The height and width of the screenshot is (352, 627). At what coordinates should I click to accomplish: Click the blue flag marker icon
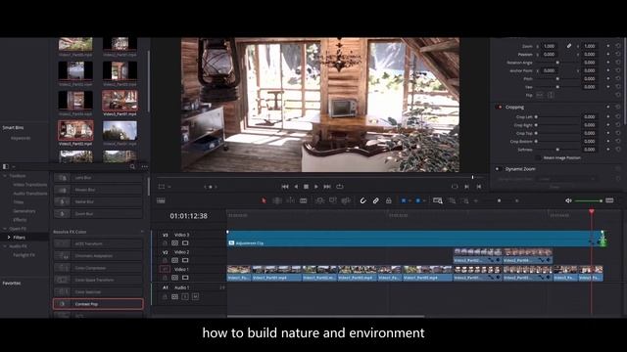[404, 200]
